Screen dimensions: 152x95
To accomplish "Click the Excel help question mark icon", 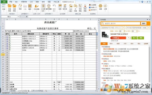I will tap(142, 2).
